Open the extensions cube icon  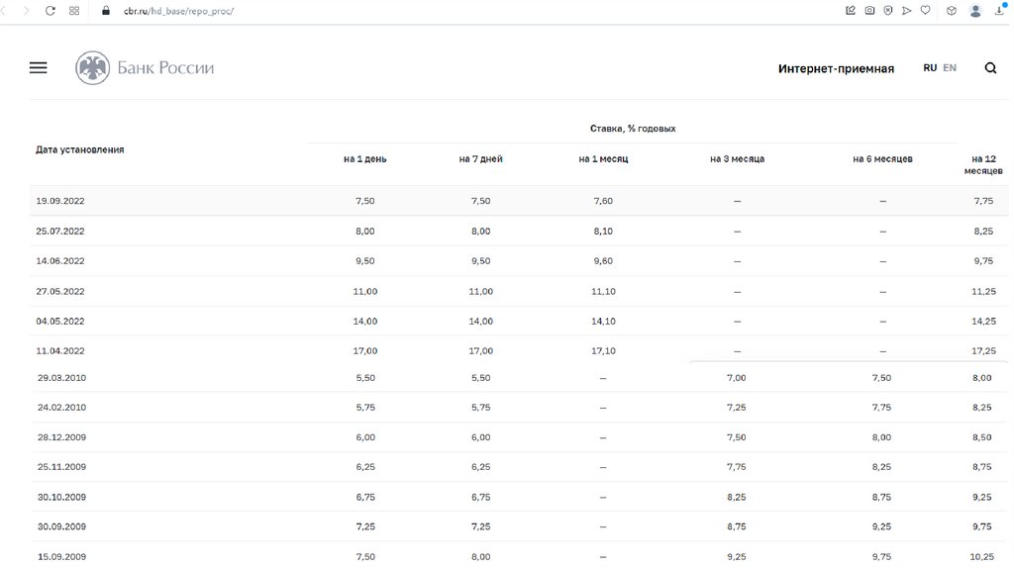click(951, 11)
